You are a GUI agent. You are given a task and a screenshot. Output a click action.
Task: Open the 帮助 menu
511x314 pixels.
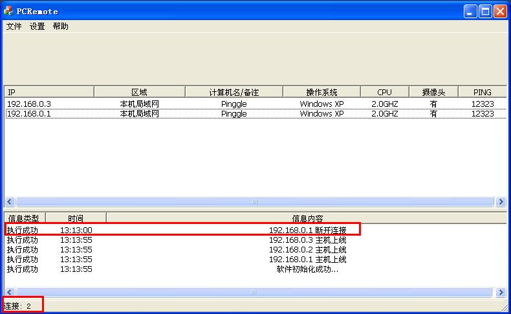[61, 27]
